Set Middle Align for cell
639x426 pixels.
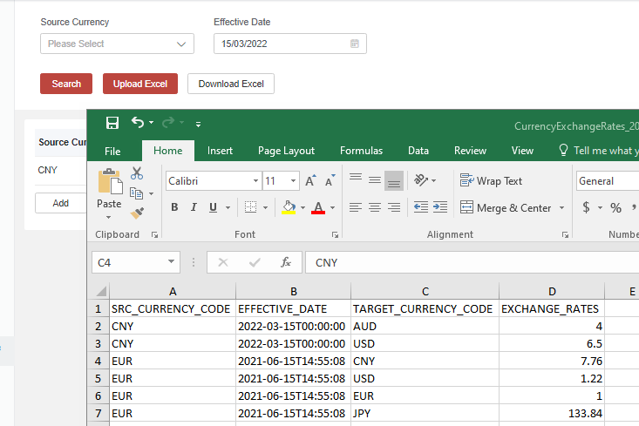click(375, 179)
